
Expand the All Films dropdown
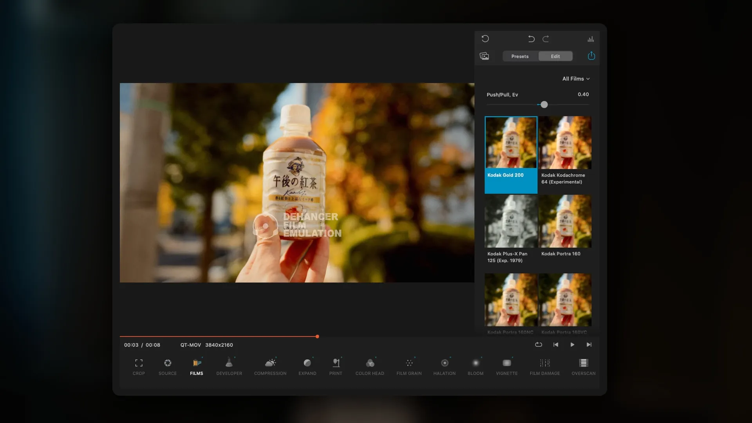576,79
